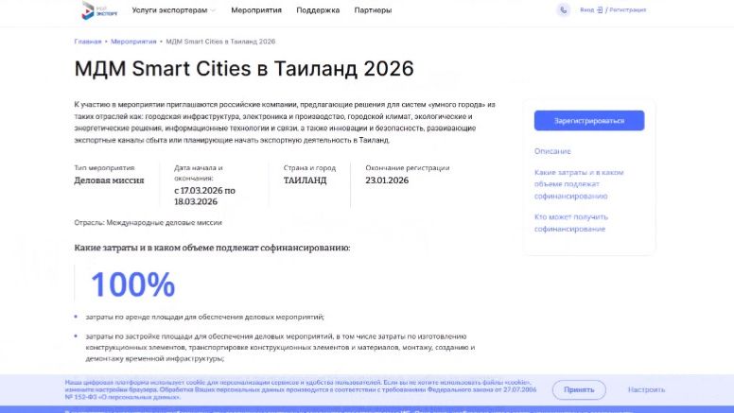Click the Окончание регистрации label
Screen dimensions: 734x413
408,168
